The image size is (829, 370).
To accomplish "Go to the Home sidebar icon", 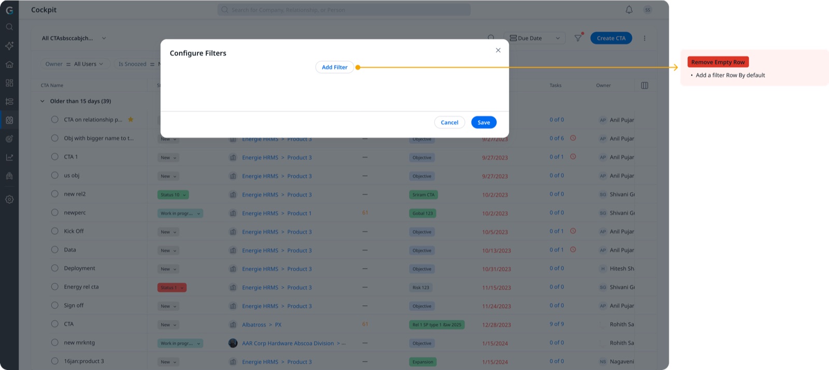I will click(9, 64).
